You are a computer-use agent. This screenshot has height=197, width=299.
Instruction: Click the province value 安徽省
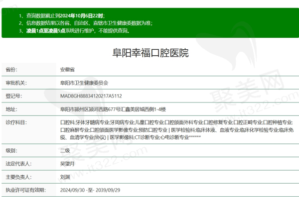pyautogui.click(x=67, y=70)
